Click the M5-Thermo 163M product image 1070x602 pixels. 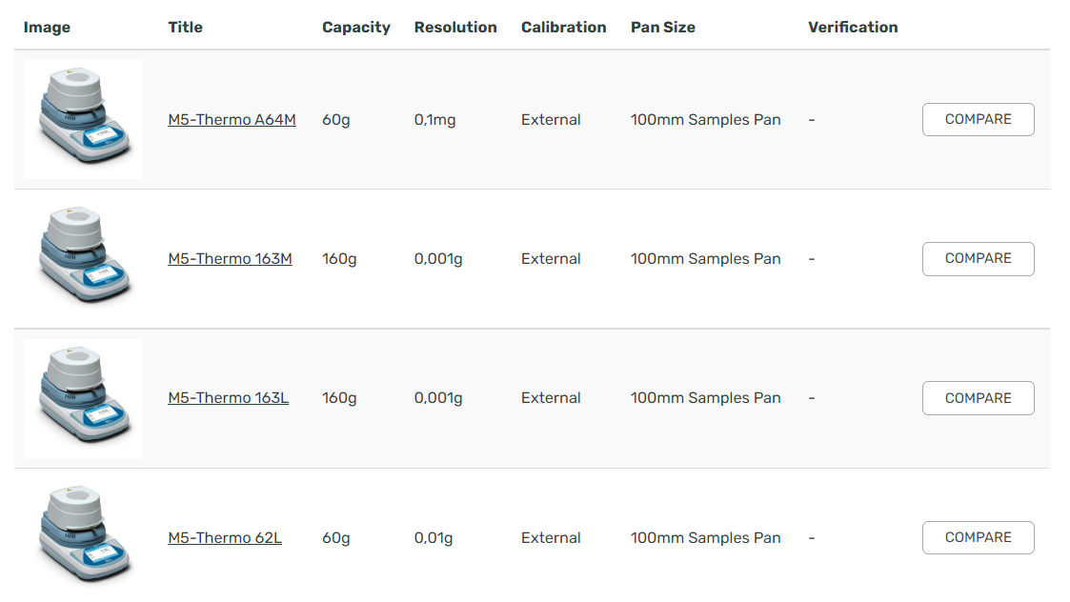click(83, 258)
